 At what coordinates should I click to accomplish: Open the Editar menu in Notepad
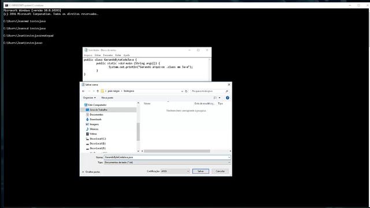[x=98, y=55]
